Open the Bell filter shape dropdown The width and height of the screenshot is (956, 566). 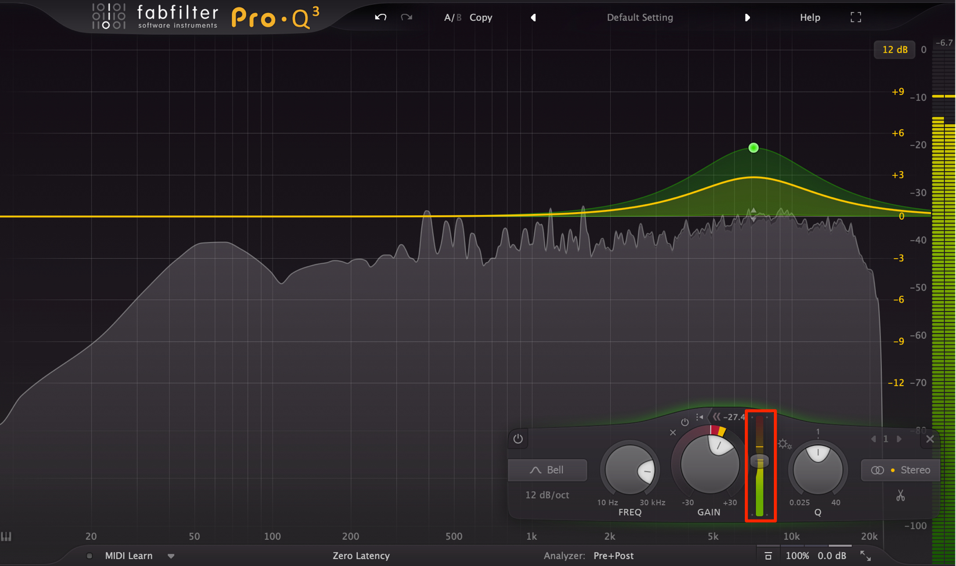coord(548,470)
